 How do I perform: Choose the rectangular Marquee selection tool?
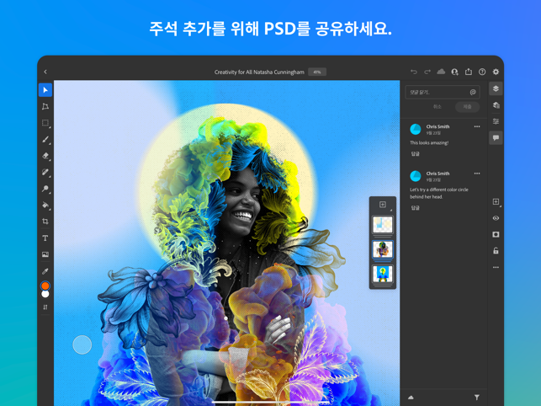45,123
